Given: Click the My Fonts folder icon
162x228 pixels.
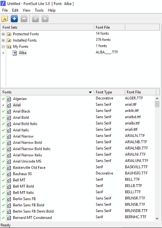Looking at the screenshot, I should point(9,47).
